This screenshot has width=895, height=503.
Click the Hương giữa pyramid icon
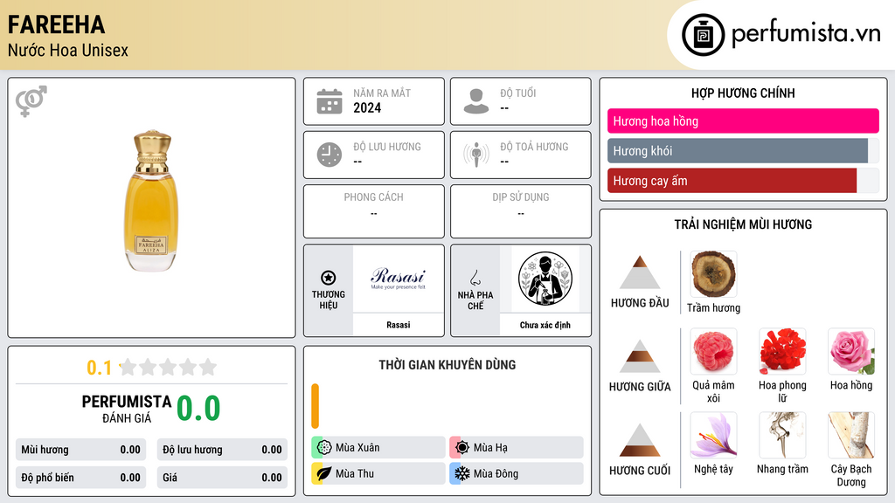(640, 356)
